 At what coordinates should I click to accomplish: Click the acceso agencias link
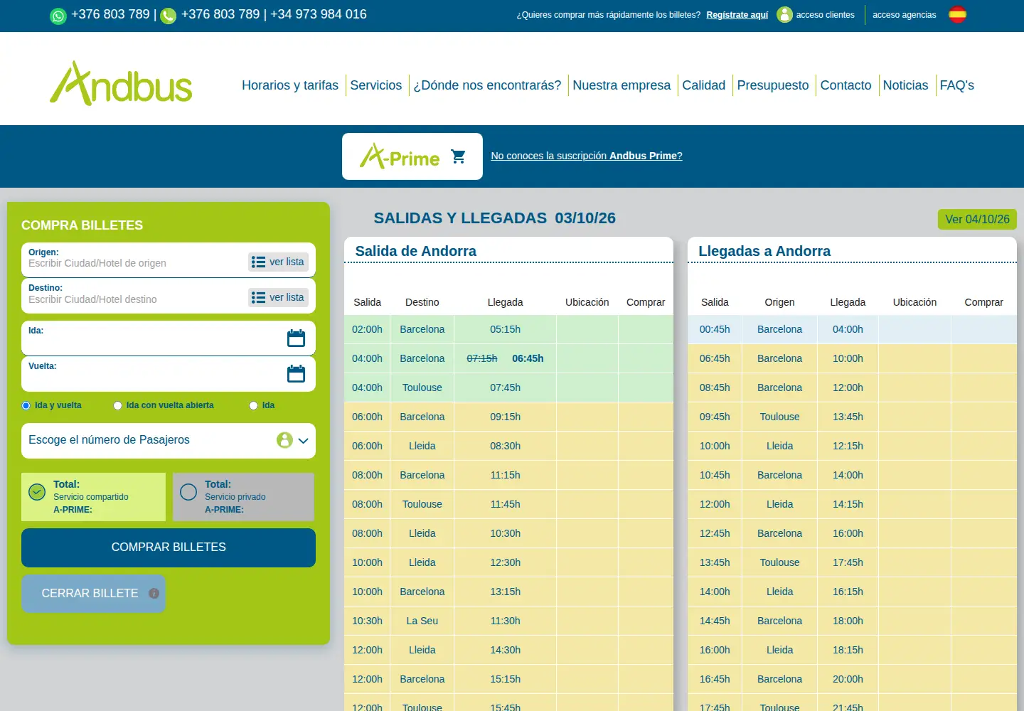coord(905,15)
